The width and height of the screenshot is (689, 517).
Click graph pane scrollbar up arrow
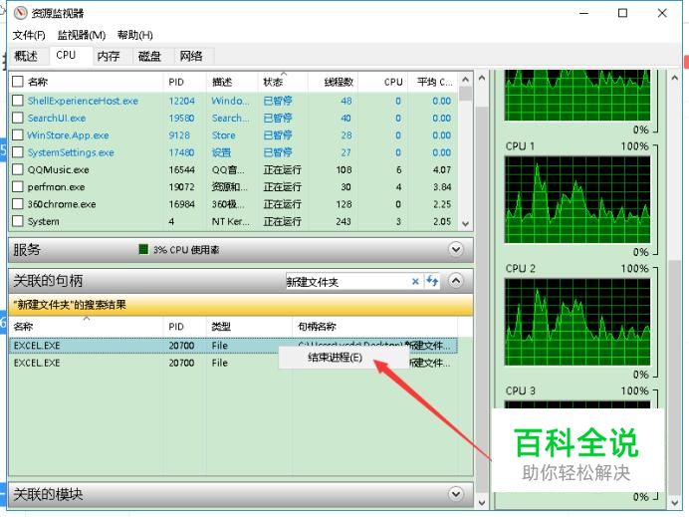point(675,78)
